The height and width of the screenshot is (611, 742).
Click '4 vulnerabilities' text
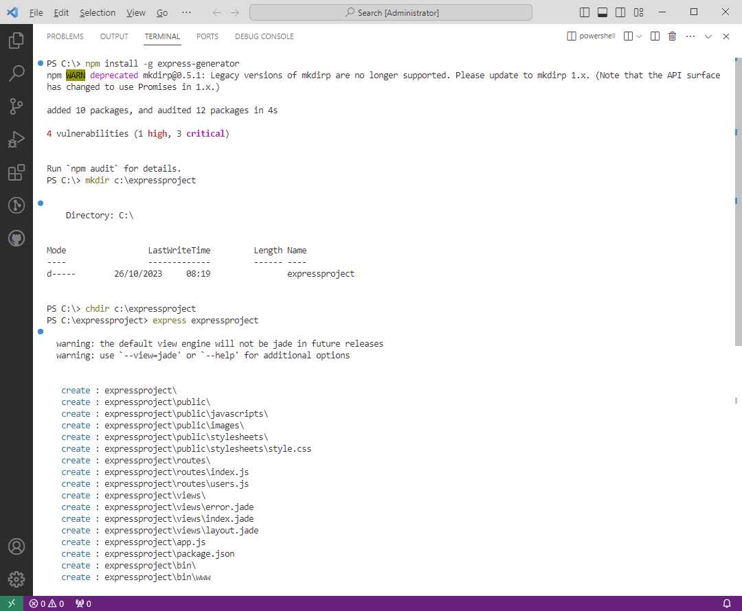tap(87, 134)
